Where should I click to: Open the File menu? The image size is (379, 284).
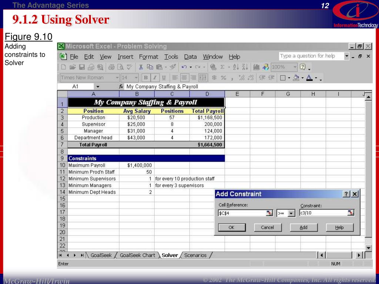pyautogui.click(x=74, y=57)
